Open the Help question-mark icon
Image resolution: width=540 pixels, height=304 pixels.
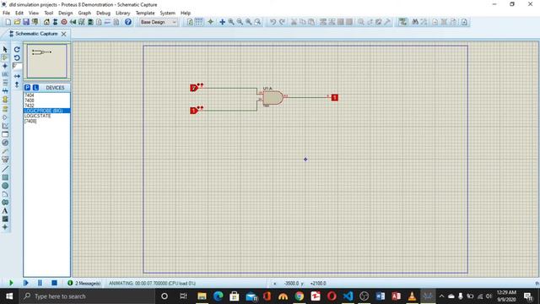128,22
